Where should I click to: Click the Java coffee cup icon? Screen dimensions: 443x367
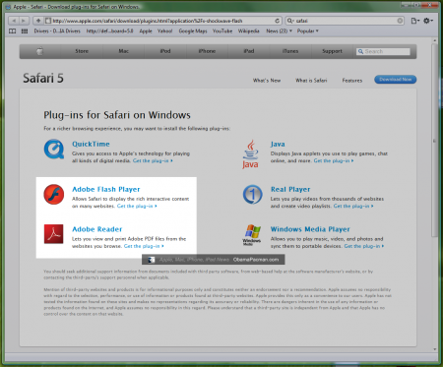coord(250,154)
